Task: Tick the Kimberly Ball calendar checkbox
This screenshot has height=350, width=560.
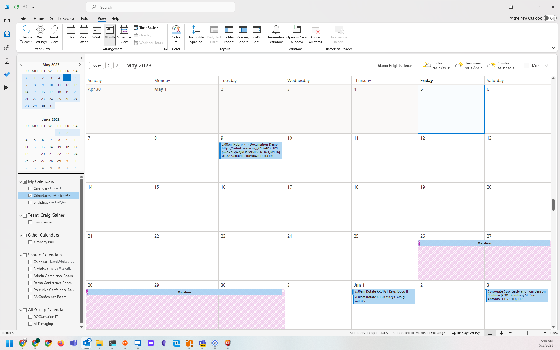Action: pyautogui.click(x=30, y=242)
